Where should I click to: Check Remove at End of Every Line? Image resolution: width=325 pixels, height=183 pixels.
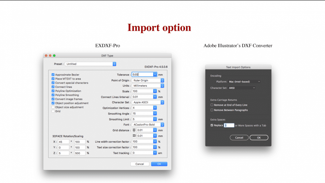212,105
